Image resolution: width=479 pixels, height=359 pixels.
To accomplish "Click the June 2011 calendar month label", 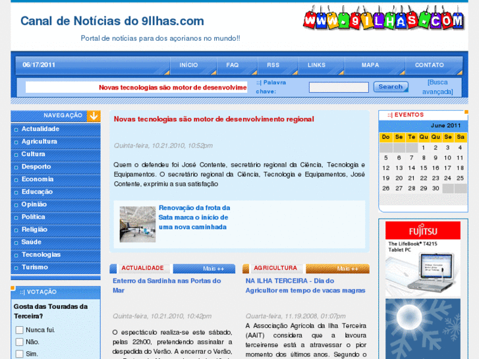I will (x=445, y=126).
